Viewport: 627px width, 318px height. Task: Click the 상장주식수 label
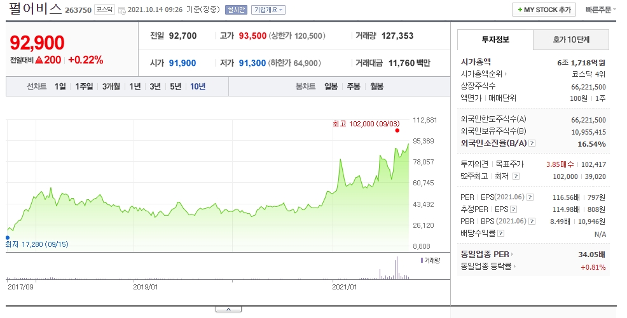(478, 86)
